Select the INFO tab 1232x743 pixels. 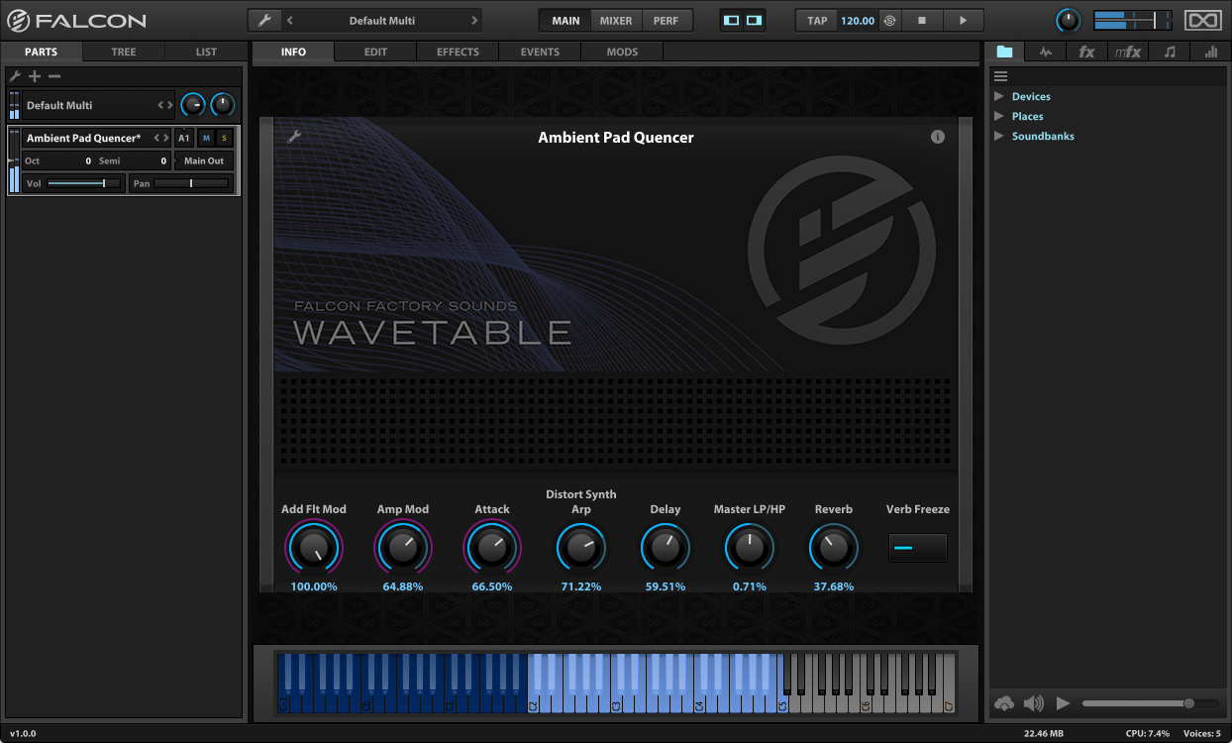tap(293, 52)
